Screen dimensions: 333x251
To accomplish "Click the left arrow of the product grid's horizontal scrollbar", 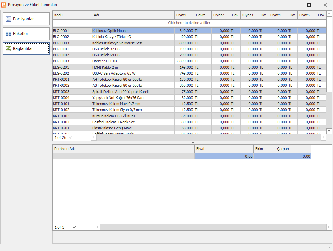I will (x=94, y=137).
